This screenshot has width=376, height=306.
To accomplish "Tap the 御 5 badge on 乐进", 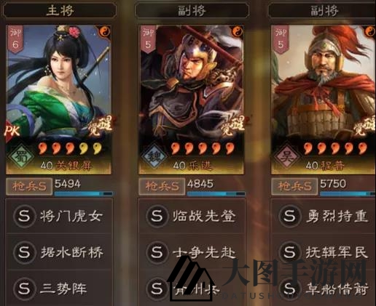I will [x=148, y=40].
